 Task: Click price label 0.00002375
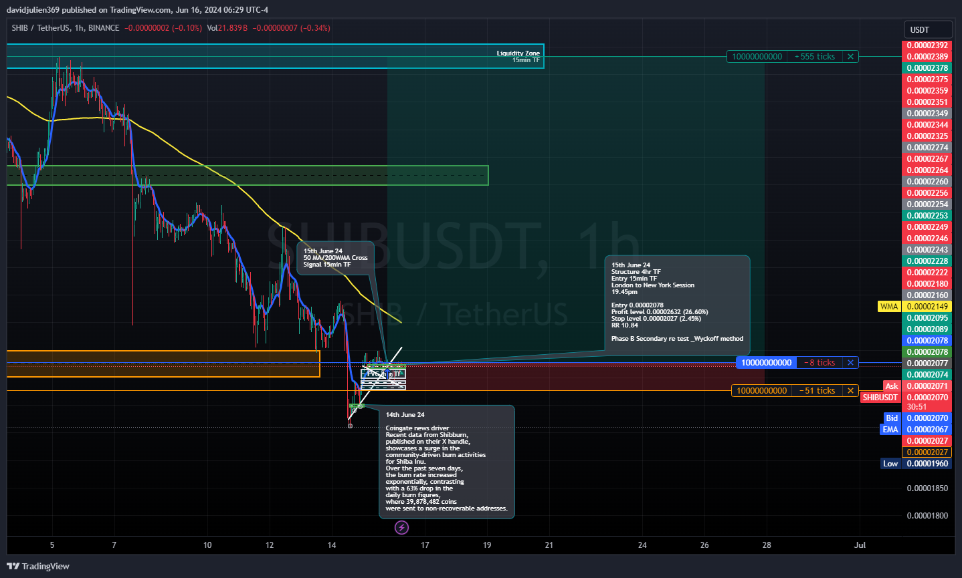pos(927,80)
